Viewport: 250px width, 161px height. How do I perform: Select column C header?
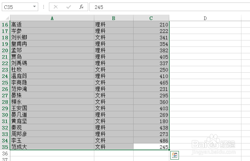coord(151,18)
